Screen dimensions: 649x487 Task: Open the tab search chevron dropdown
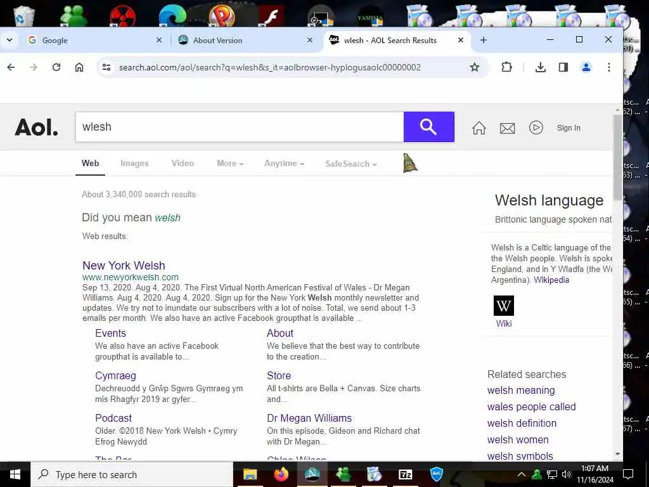(x=10, y=40)
